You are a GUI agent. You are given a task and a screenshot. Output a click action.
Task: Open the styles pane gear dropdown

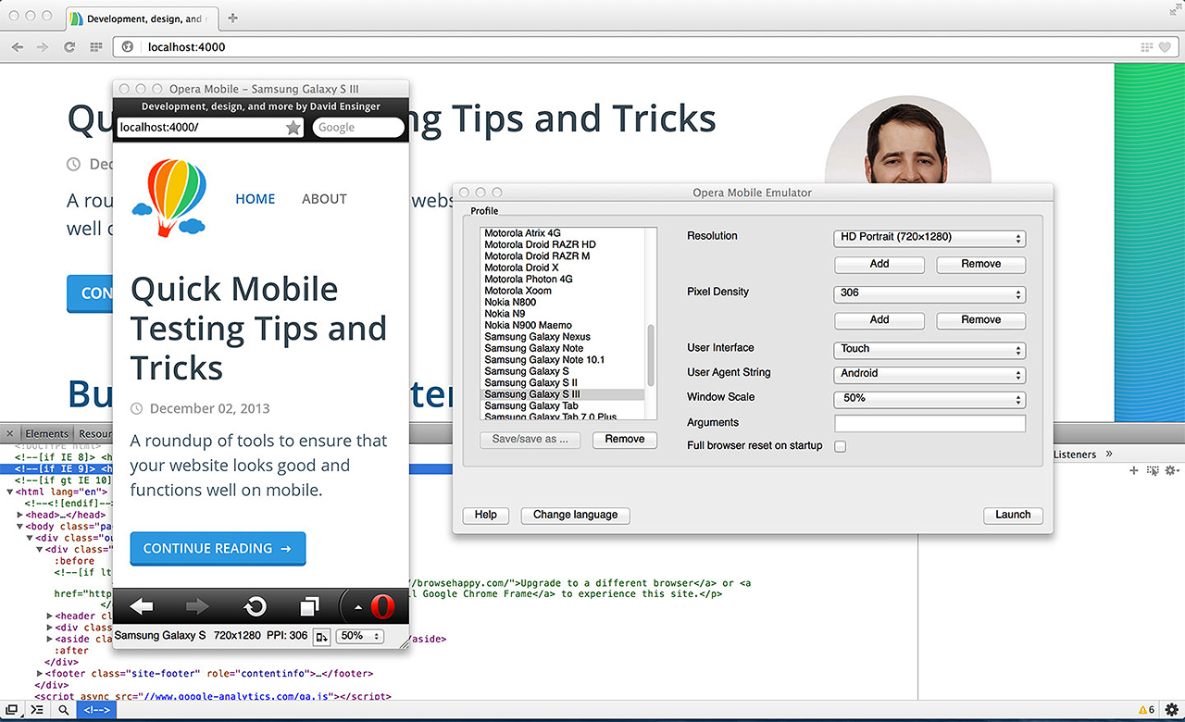pyautogui.click(x=1172, y=471)
